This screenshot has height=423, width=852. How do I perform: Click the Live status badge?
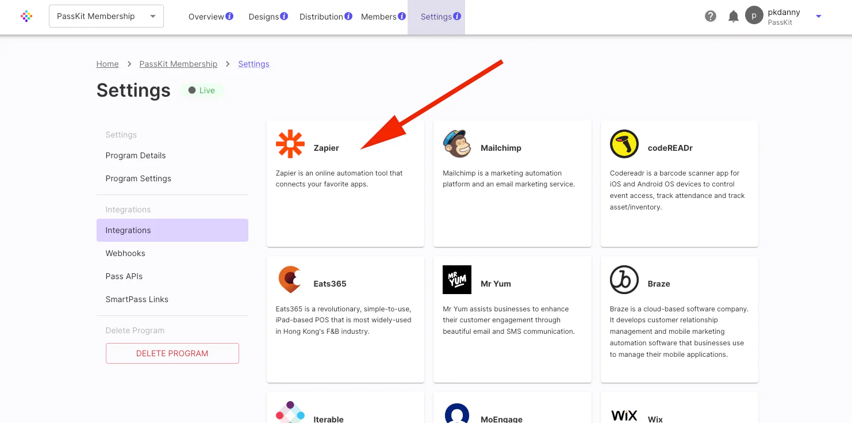coord(202,90)
